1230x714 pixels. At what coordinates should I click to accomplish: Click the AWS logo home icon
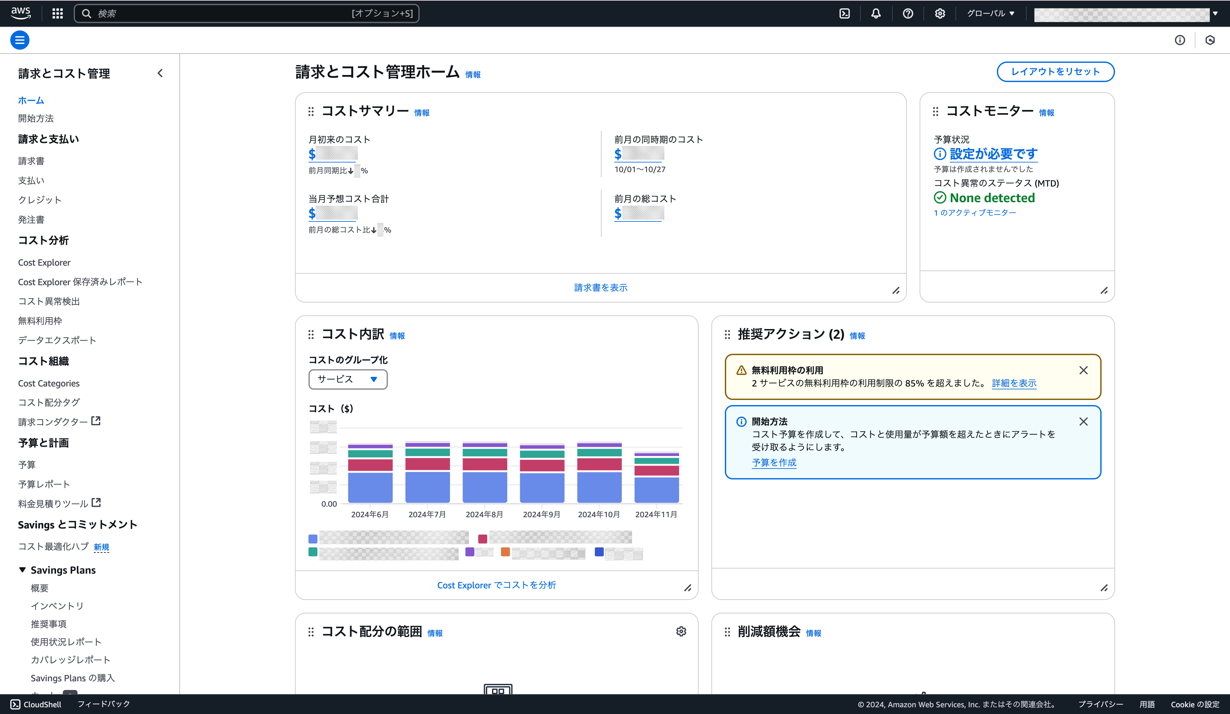coord(20,13)
